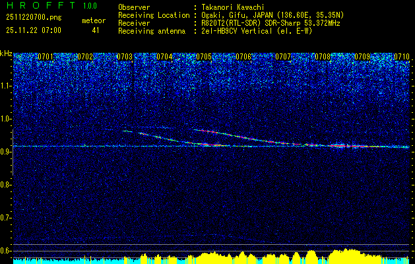Select observer name Takanori Kawachi
This screenshot has height=264, width=415.
pos(233,7)
